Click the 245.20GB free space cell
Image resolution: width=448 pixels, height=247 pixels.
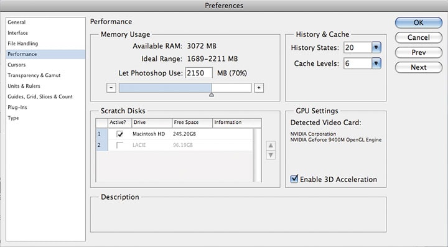tap(184, 134)
